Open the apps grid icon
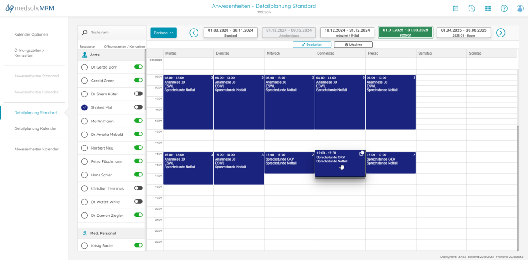This screenshot has width=528, height=260. [488, 8]
